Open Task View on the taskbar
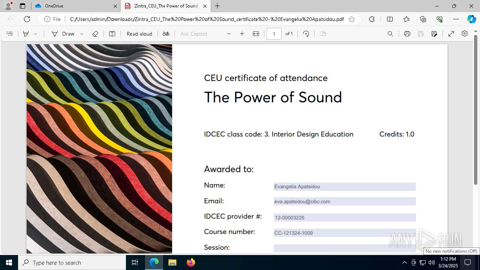480x270 pixels. coord(135,262)
